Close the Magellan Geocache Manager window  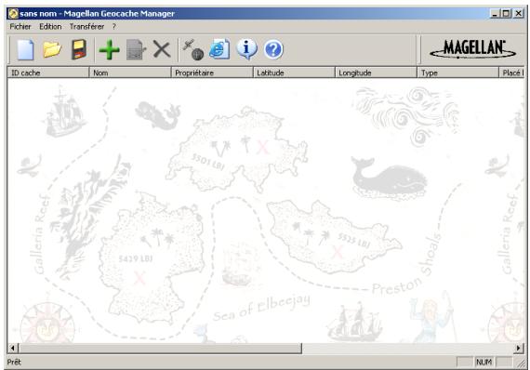point(519,14)
